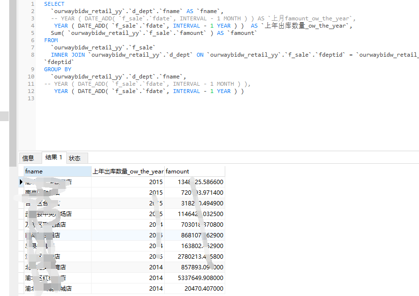419x296 pixels.
Task: Click the 上年出库数量_ow_the_year column header
Action: point(127,171)
